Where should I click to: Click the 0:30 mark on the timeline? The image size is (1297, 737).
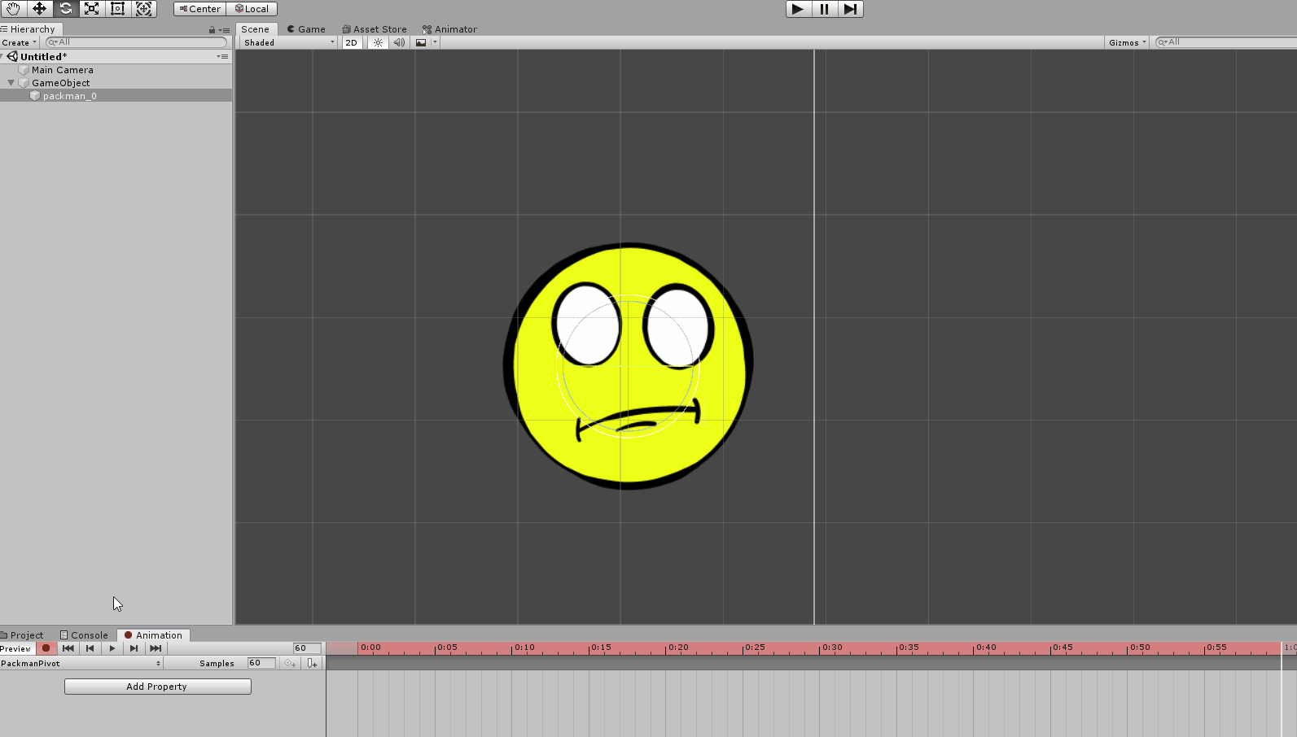[832, 648]
